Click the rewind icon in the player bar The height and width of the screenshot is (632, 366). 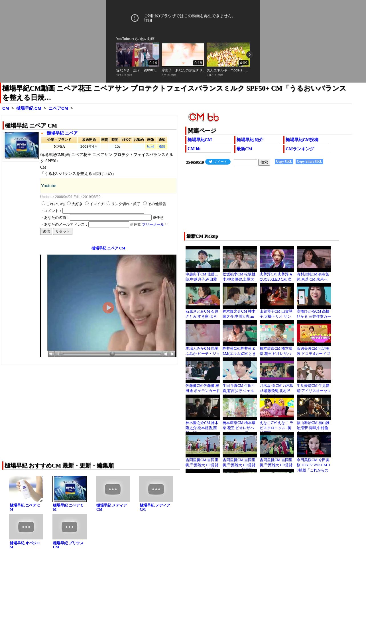165,354
